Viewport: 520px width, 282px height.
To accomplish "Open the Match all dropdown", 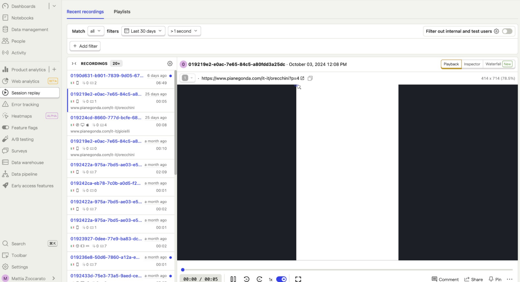I will 96,31.
